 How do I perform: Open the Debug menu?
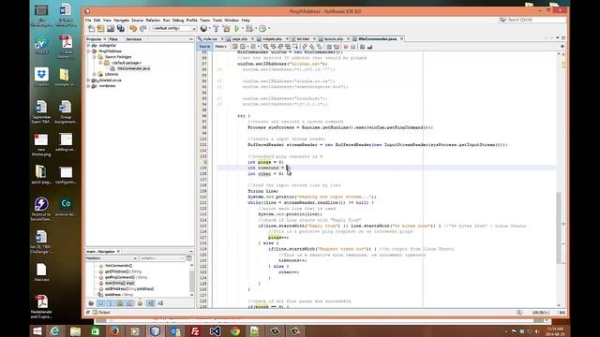click(178, 20)
